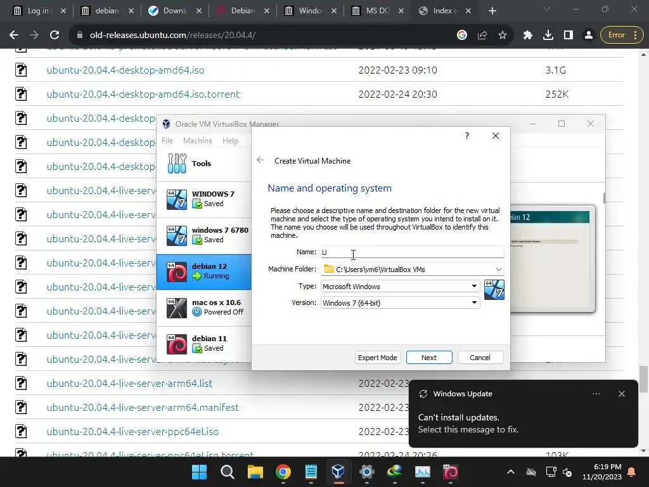
Task: Select the WINDOWS 7 virtual machine
Action: coord(204,199)
